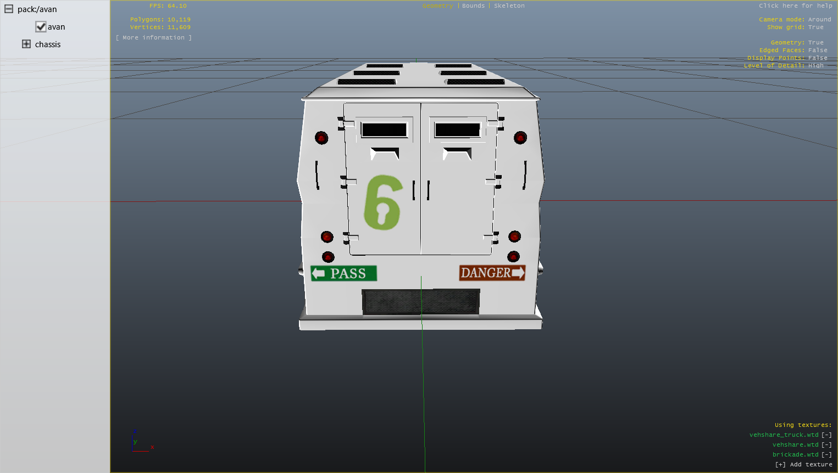Click the [+] Add texture button
The image size is (838, 473).
(x=803, y=465)
